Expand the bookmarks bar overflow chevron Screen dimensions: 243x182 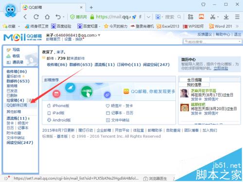237,26
